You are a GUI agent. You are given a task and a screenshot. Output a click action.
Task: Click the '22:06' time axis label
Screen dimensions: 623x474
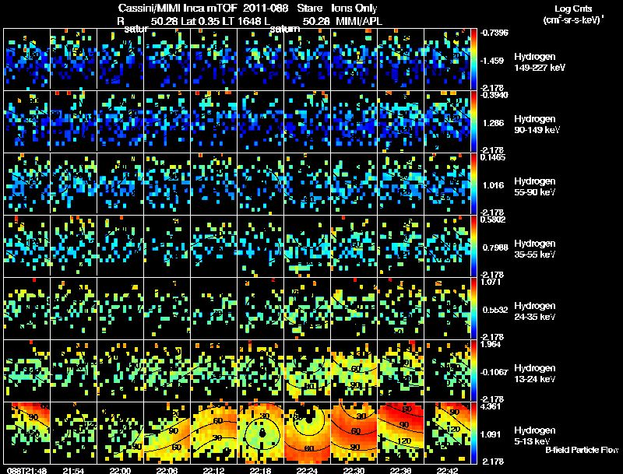click(x=167, y=470)
